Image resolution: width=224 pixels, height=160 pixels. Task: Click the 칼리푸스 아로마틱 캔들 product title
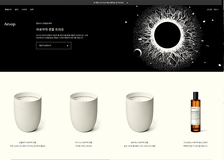[140, 143]
